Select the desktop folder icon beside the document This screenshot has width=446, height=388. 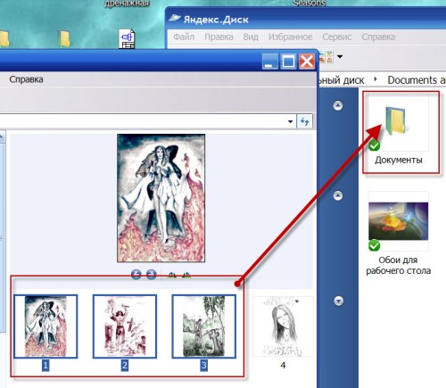(x=64, y=38)
